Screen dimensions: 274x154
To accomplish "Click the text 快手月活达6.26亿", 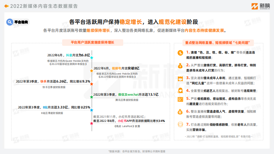I will pos(54,81).
